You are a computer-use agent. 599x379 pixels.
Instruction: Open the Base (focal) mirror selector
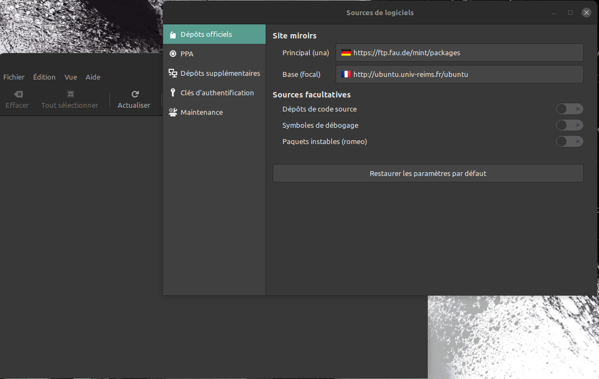click(459, 74)
